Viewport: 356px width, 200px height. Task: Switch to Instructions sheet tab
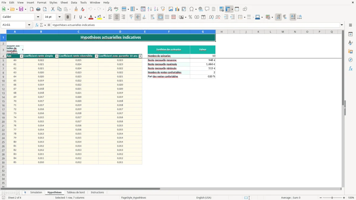[97, 193]
